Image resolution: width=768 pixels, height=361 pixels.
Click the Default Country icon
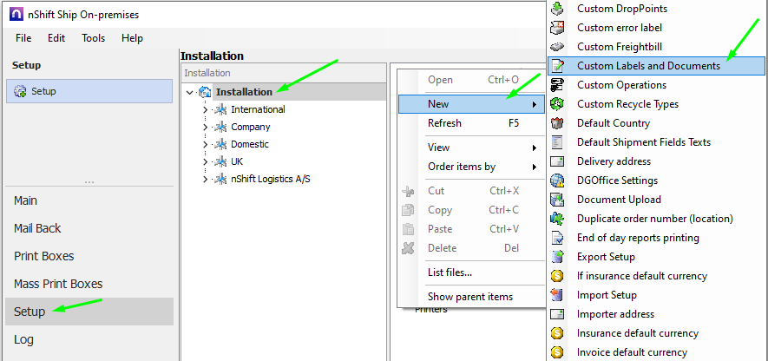[x=558, y=123]
